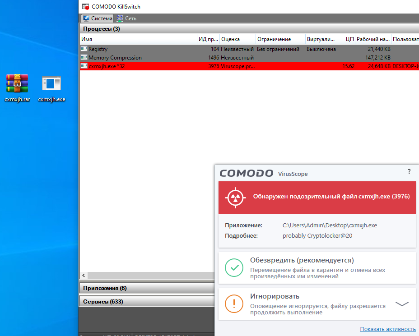Screen dimensions: 419x336
Task: Click the Viruscope:pr... rating cell
Action: pos(238,66)
